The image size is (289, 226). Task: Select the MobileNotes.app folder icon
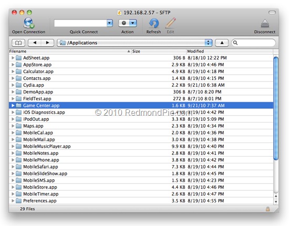click(18, 153)
